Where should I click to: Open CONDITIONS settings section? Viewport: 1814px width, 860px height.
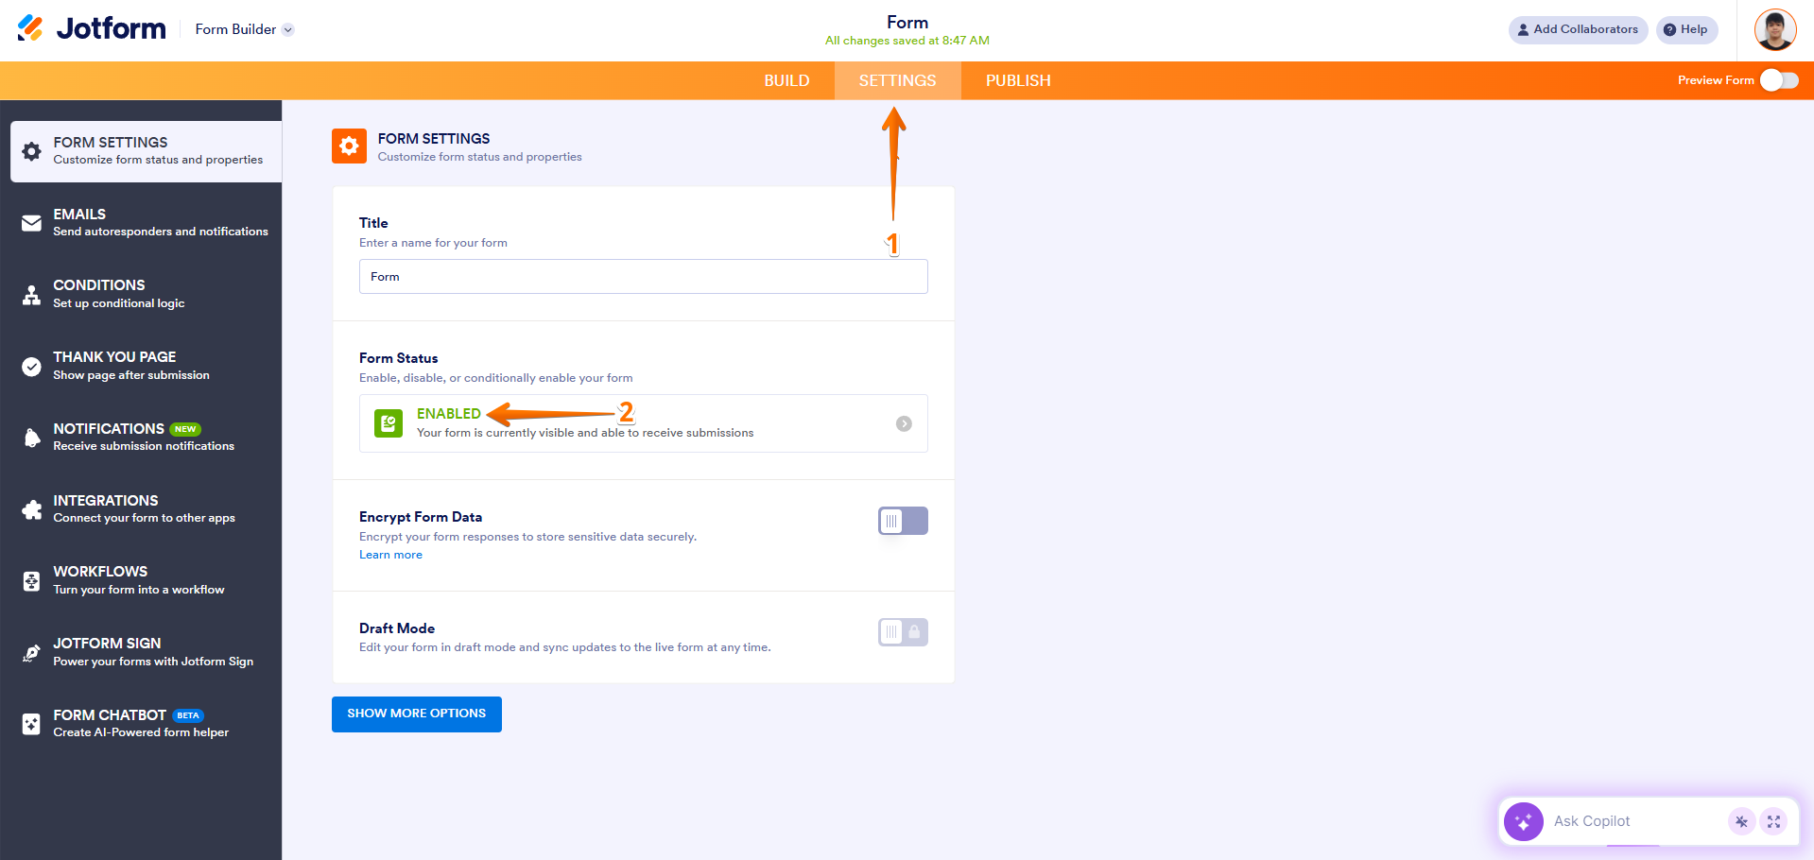141,295
